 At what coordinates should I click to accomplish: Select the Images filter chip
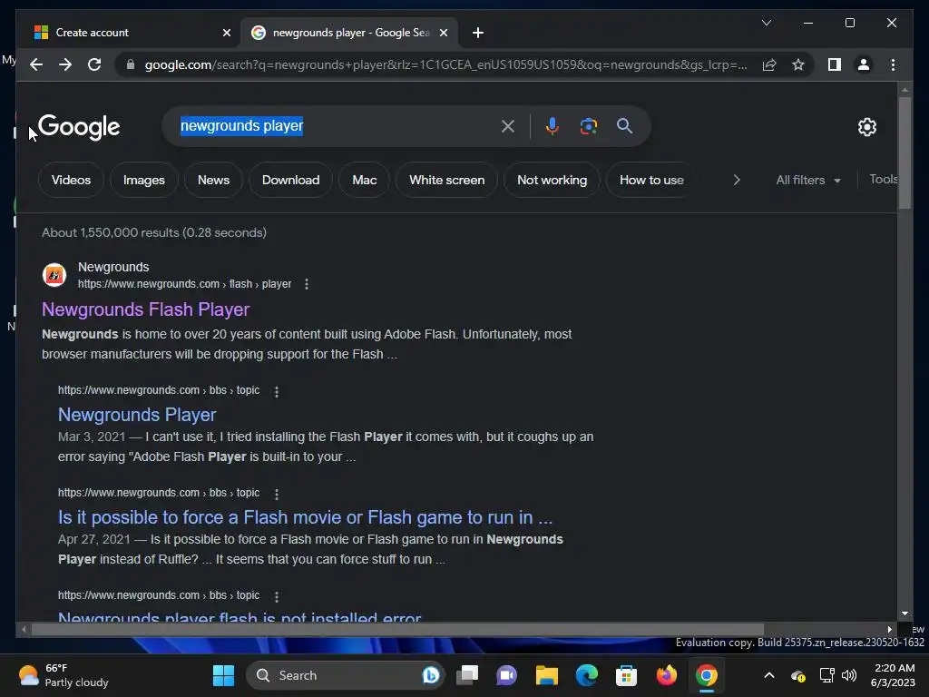click(x=144, y=181)
